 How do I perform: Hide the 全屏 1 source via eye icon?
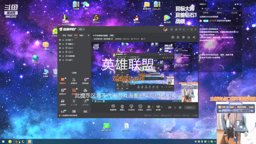pos(60,60)
